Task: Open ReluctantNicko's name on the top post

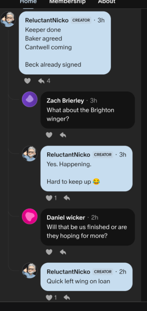Action: (47, 20)
